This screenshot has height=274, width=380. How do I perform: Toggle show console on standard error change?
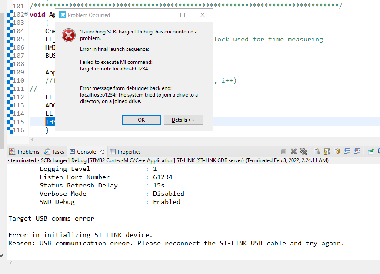357,152
